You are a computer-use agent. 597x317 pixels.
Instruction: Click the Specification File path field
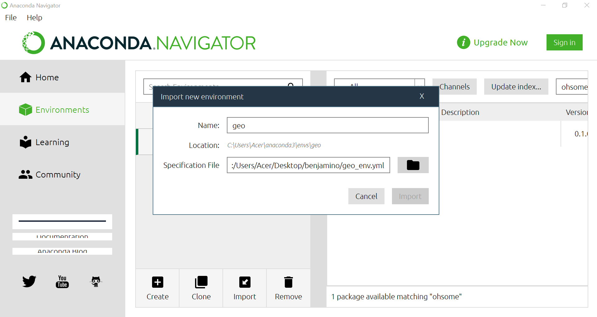pos(308,165)
